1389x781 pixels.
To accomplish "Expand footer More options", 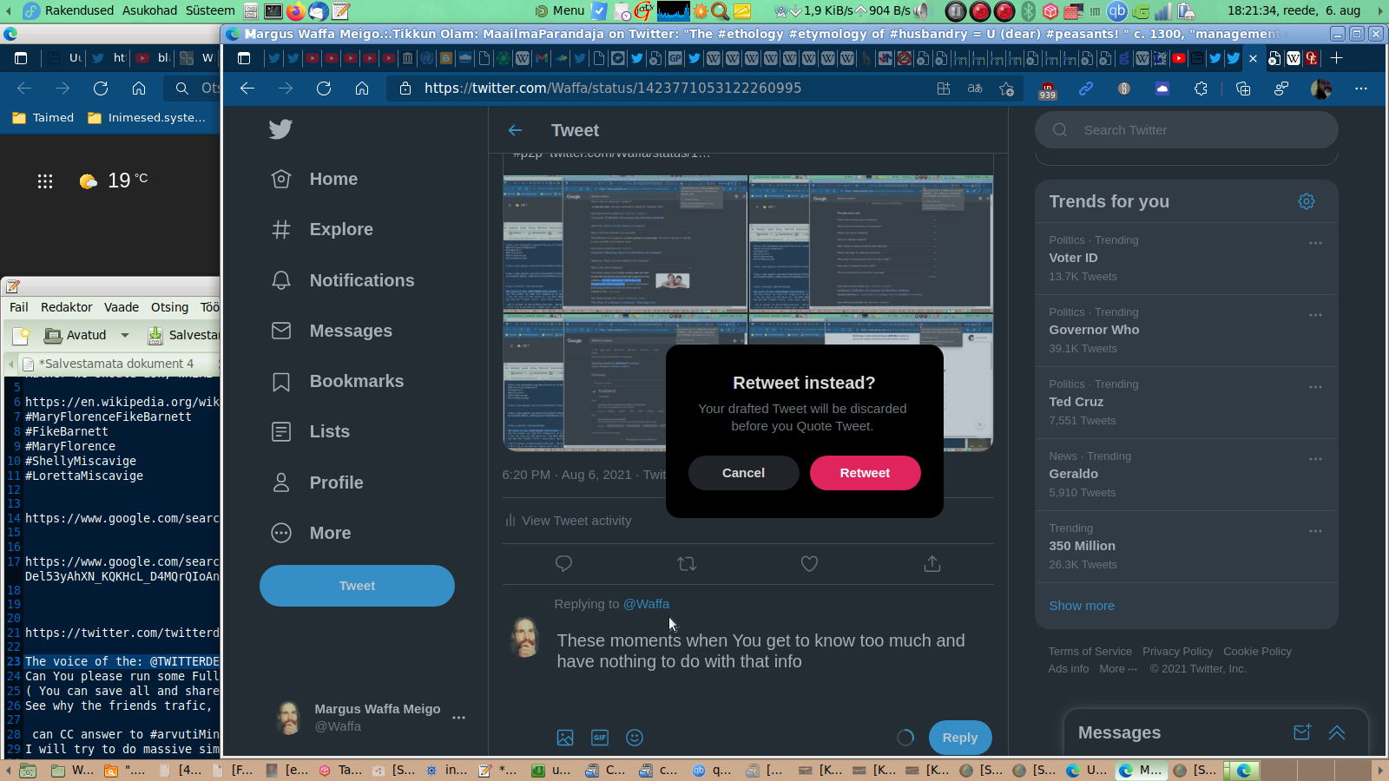I will [x=1118, y=669].
